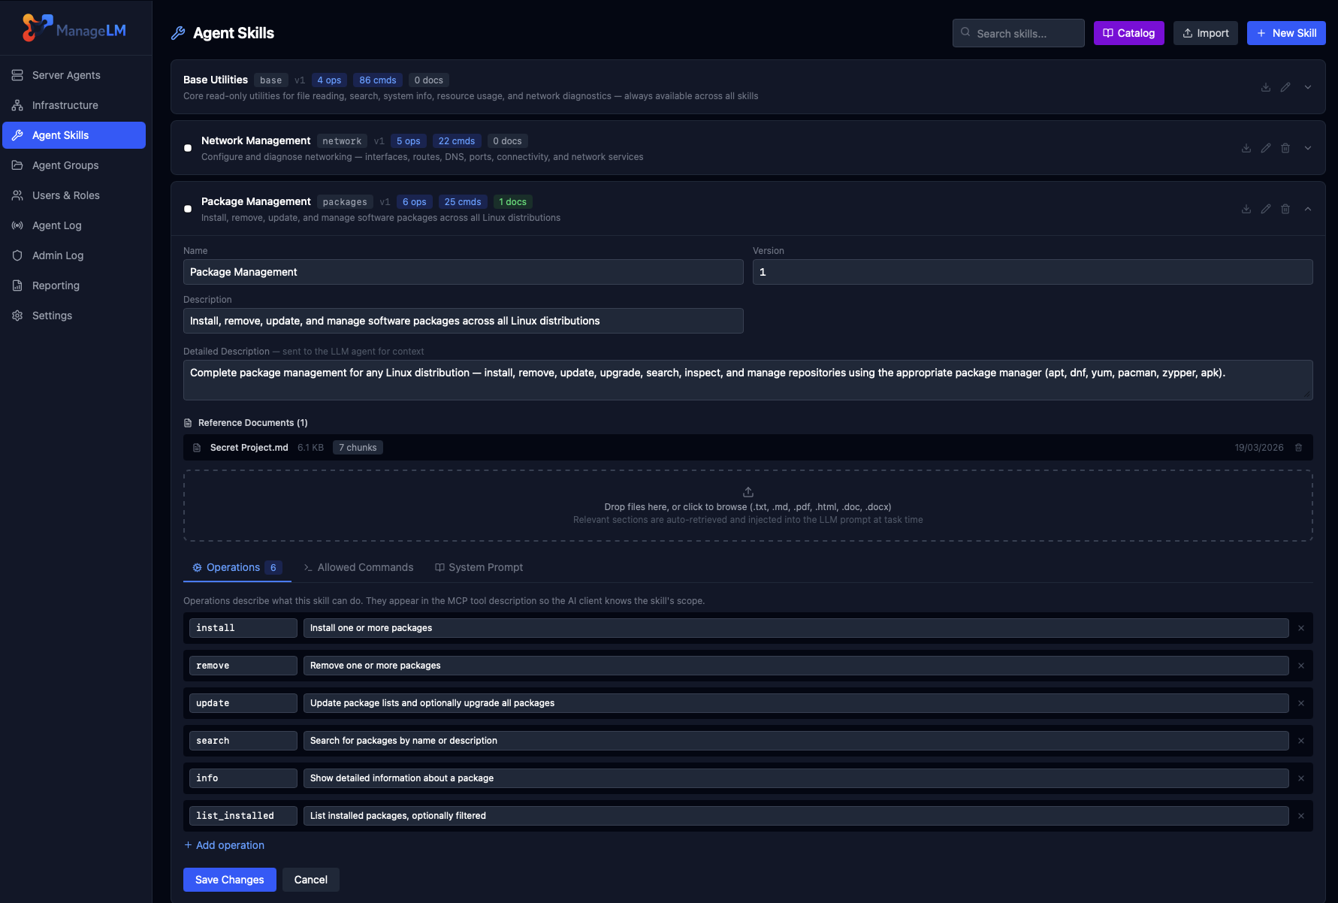
Task: Open Admin Log page
Action: click(x=74, y=255)
